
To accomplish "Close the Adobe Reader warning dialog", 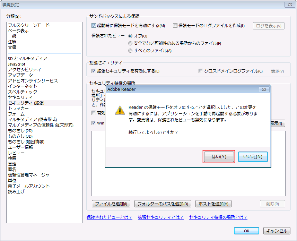I will tap(264, 89).
